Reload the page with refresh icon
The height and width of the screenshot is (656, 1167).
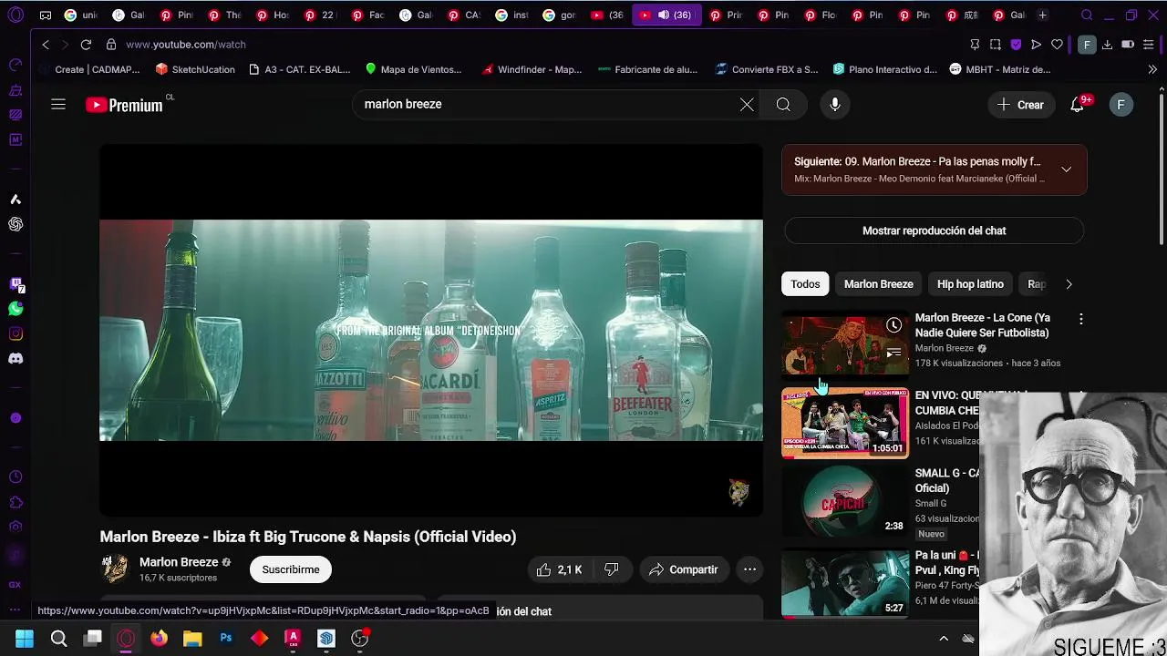(86, 44)
